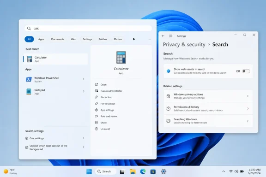The width and height of the screenshot is (266, 177).
Task: Click the Share icon in Calculator actions
Action: pyautogui.click(x=97, y=123)
